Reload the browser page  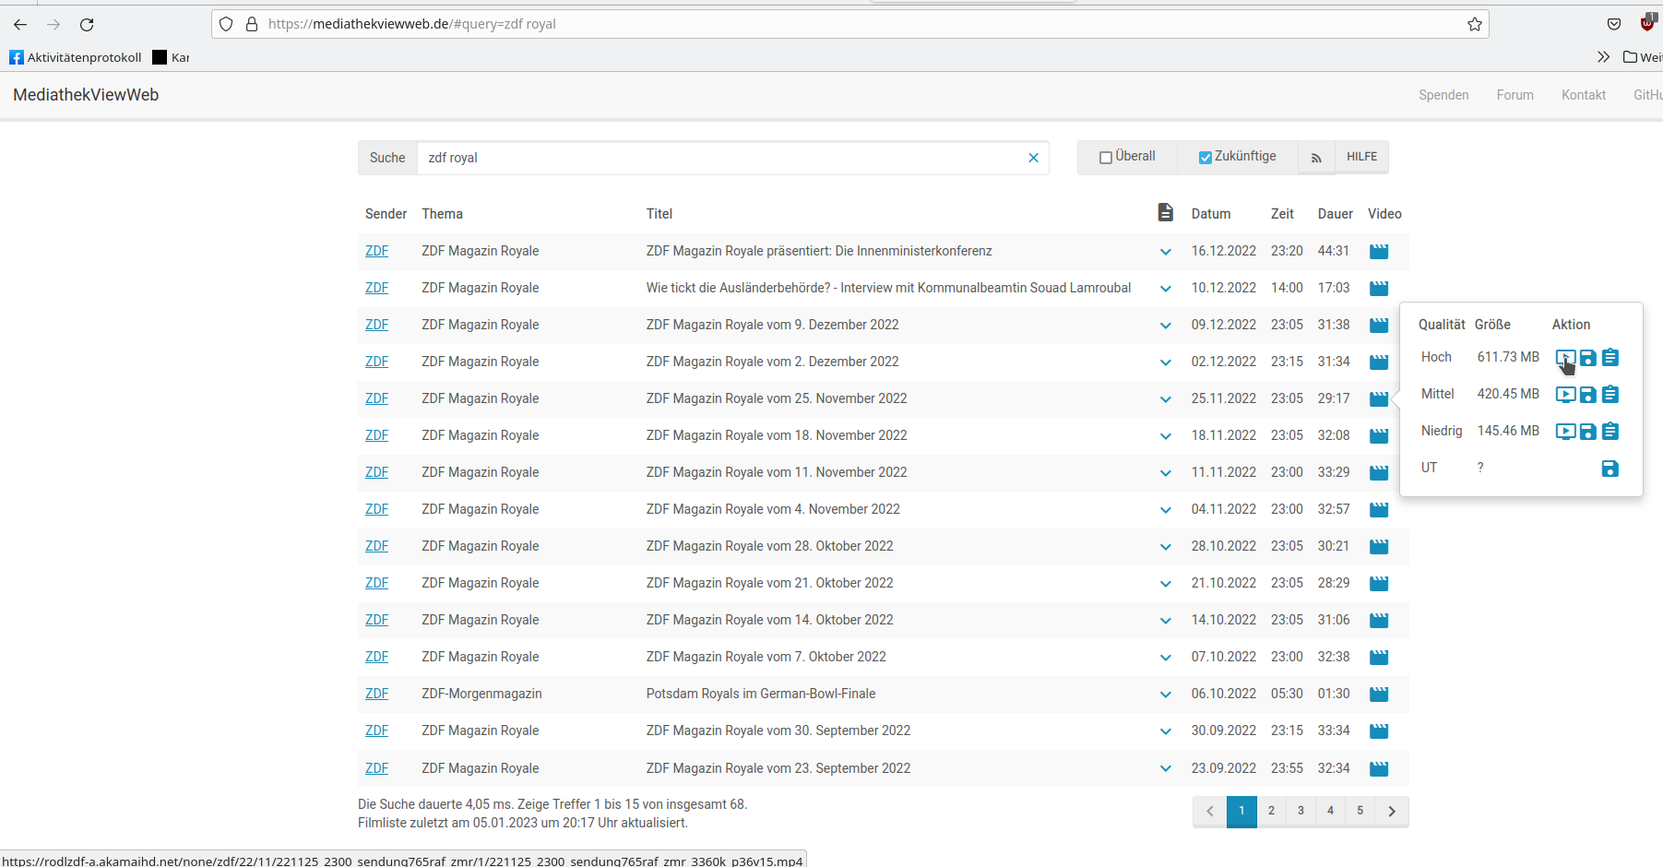87,24
